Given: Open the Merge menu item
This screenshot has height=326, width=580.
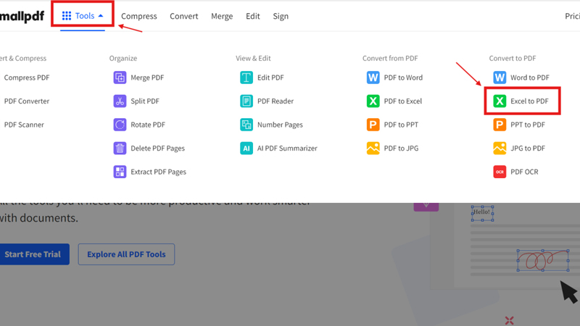Looking at the screenshot, I should (x=222, y=16).
